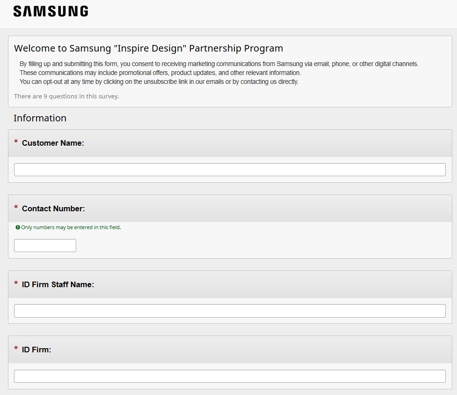The height and width of the screenshot is (395, 457).
Task: Click the green info icon beside numbers hint
Action: tap(18, 227)
